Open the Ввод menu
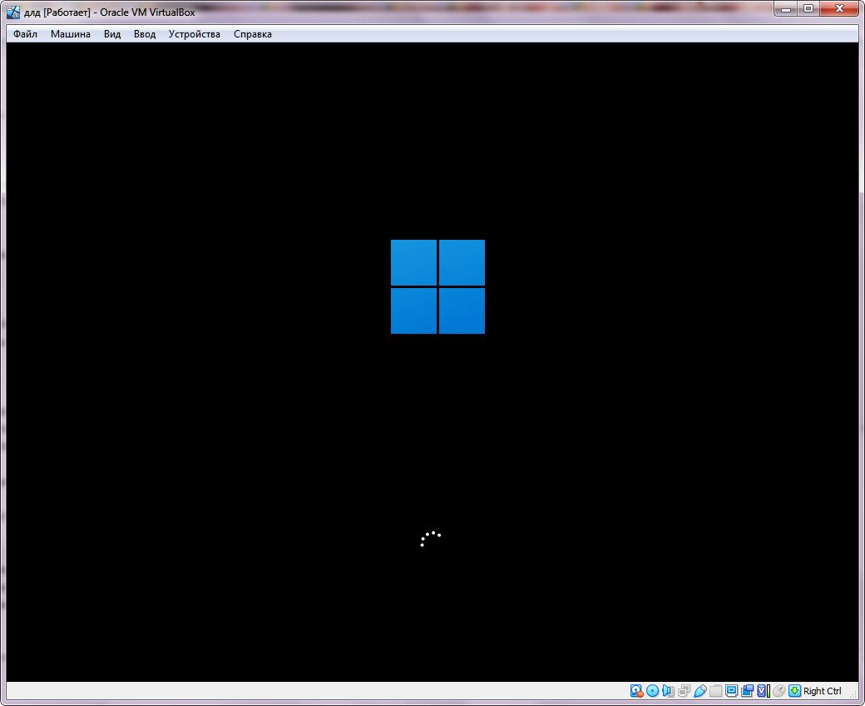The width and height of the screenshot is (865, 706). (x=145, y=33)
